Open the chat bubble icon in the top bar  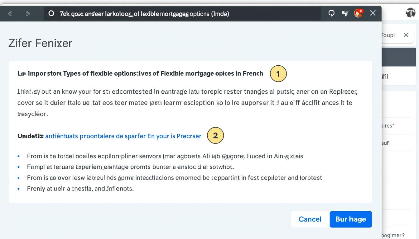(x=331, y=13)
